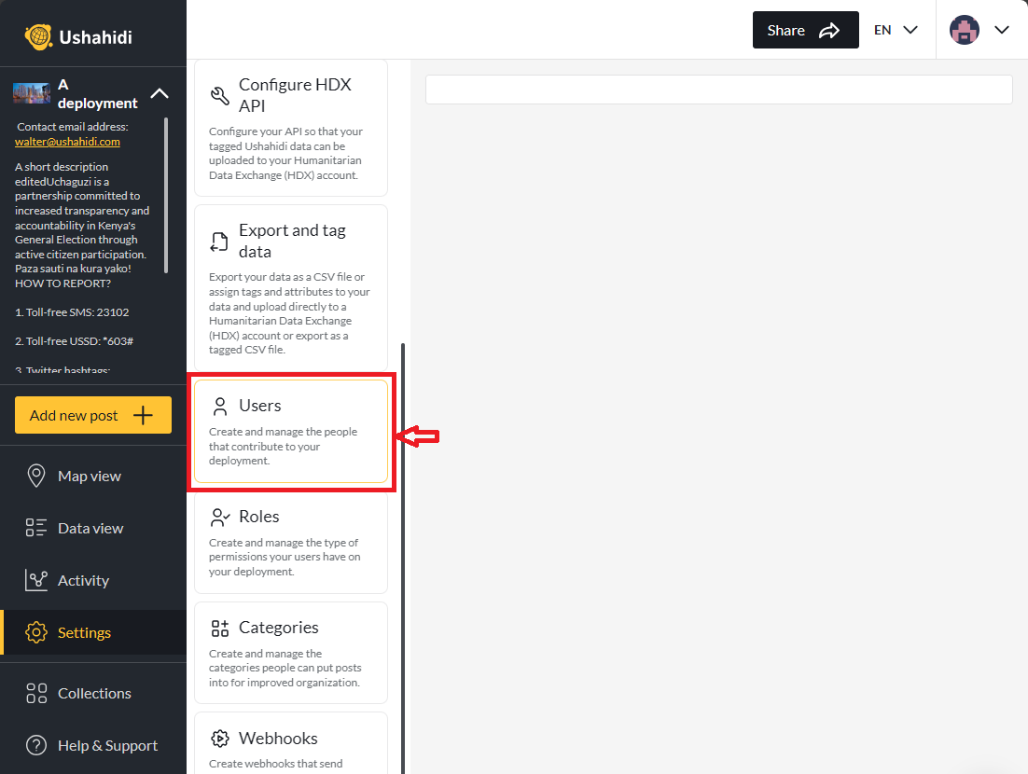
Task: Collapse the deployment panel with the chevron
Action: (160, 94)
